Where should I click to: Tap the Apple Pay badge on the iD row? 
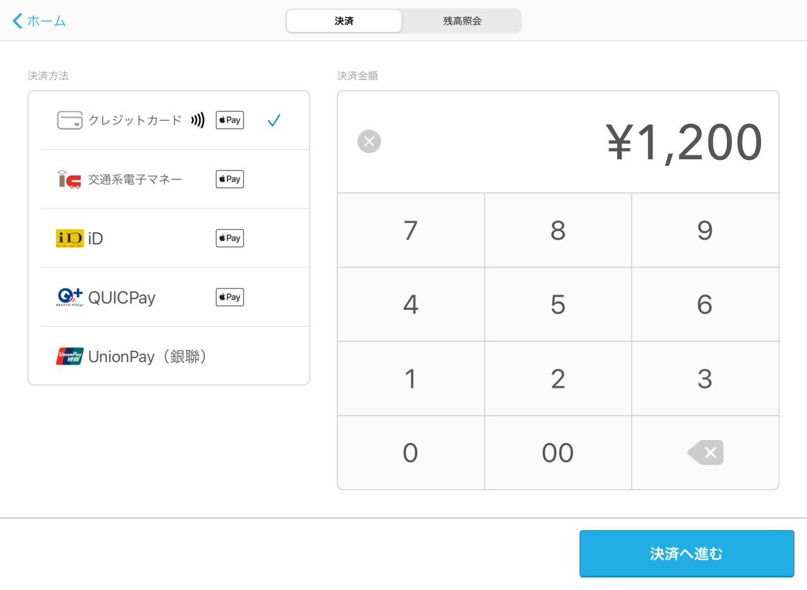pos(229,238)
